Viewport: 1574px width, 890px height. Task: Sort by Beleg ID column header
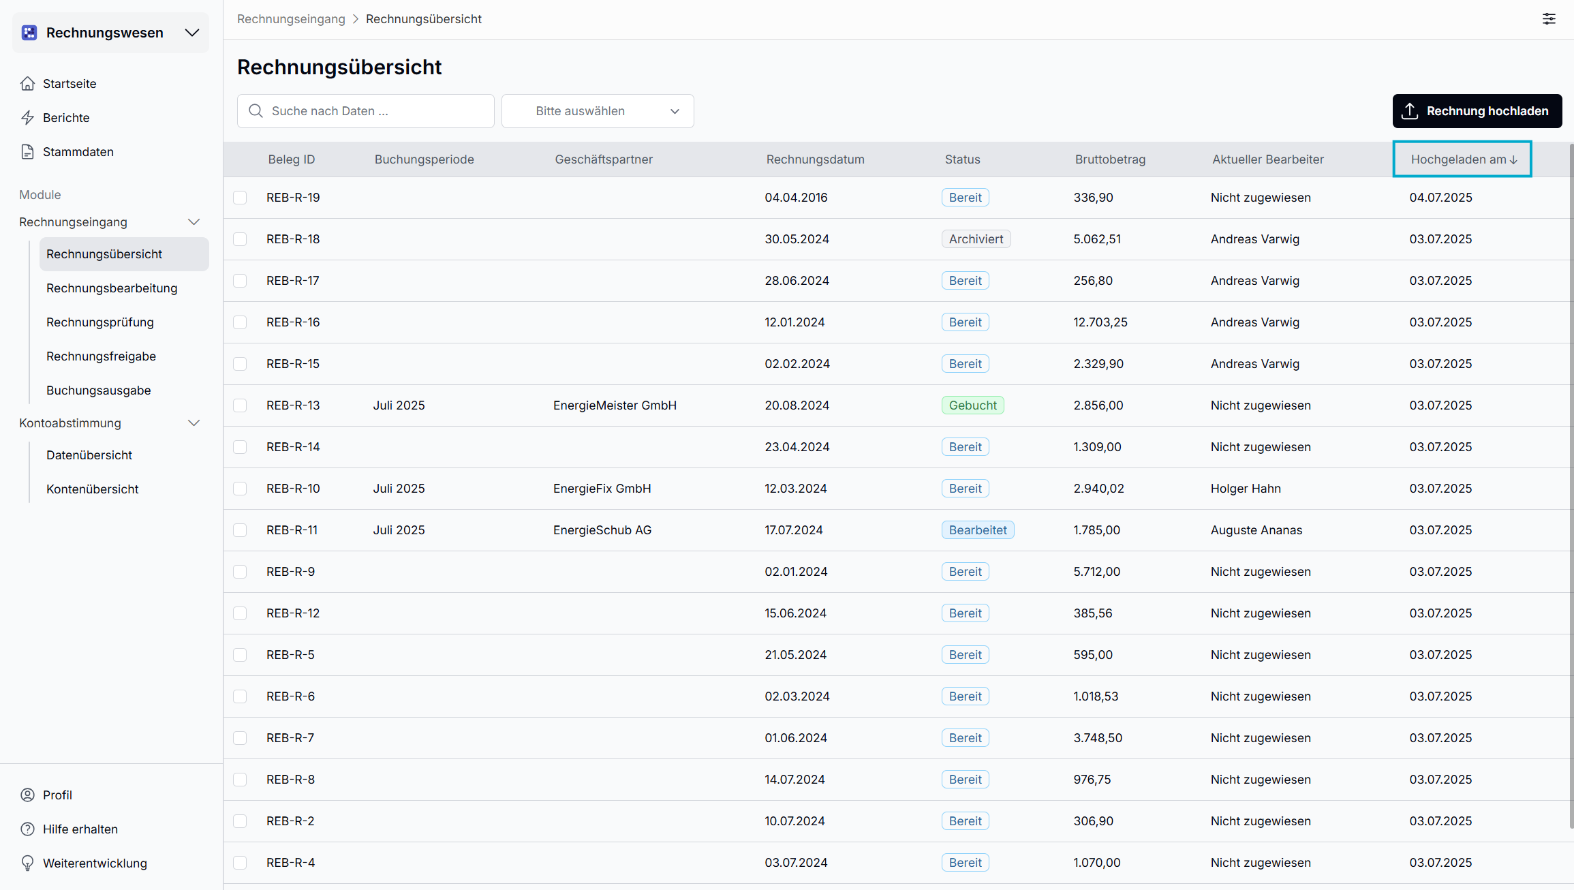point(292,159)
